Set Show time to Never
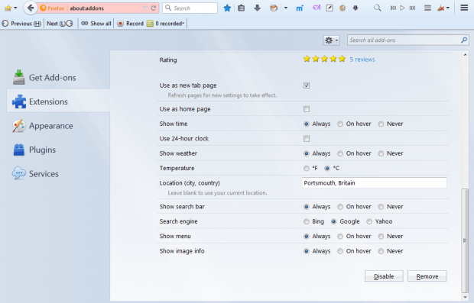Screen dimensions: 474x303 click(x=381, y=124)
